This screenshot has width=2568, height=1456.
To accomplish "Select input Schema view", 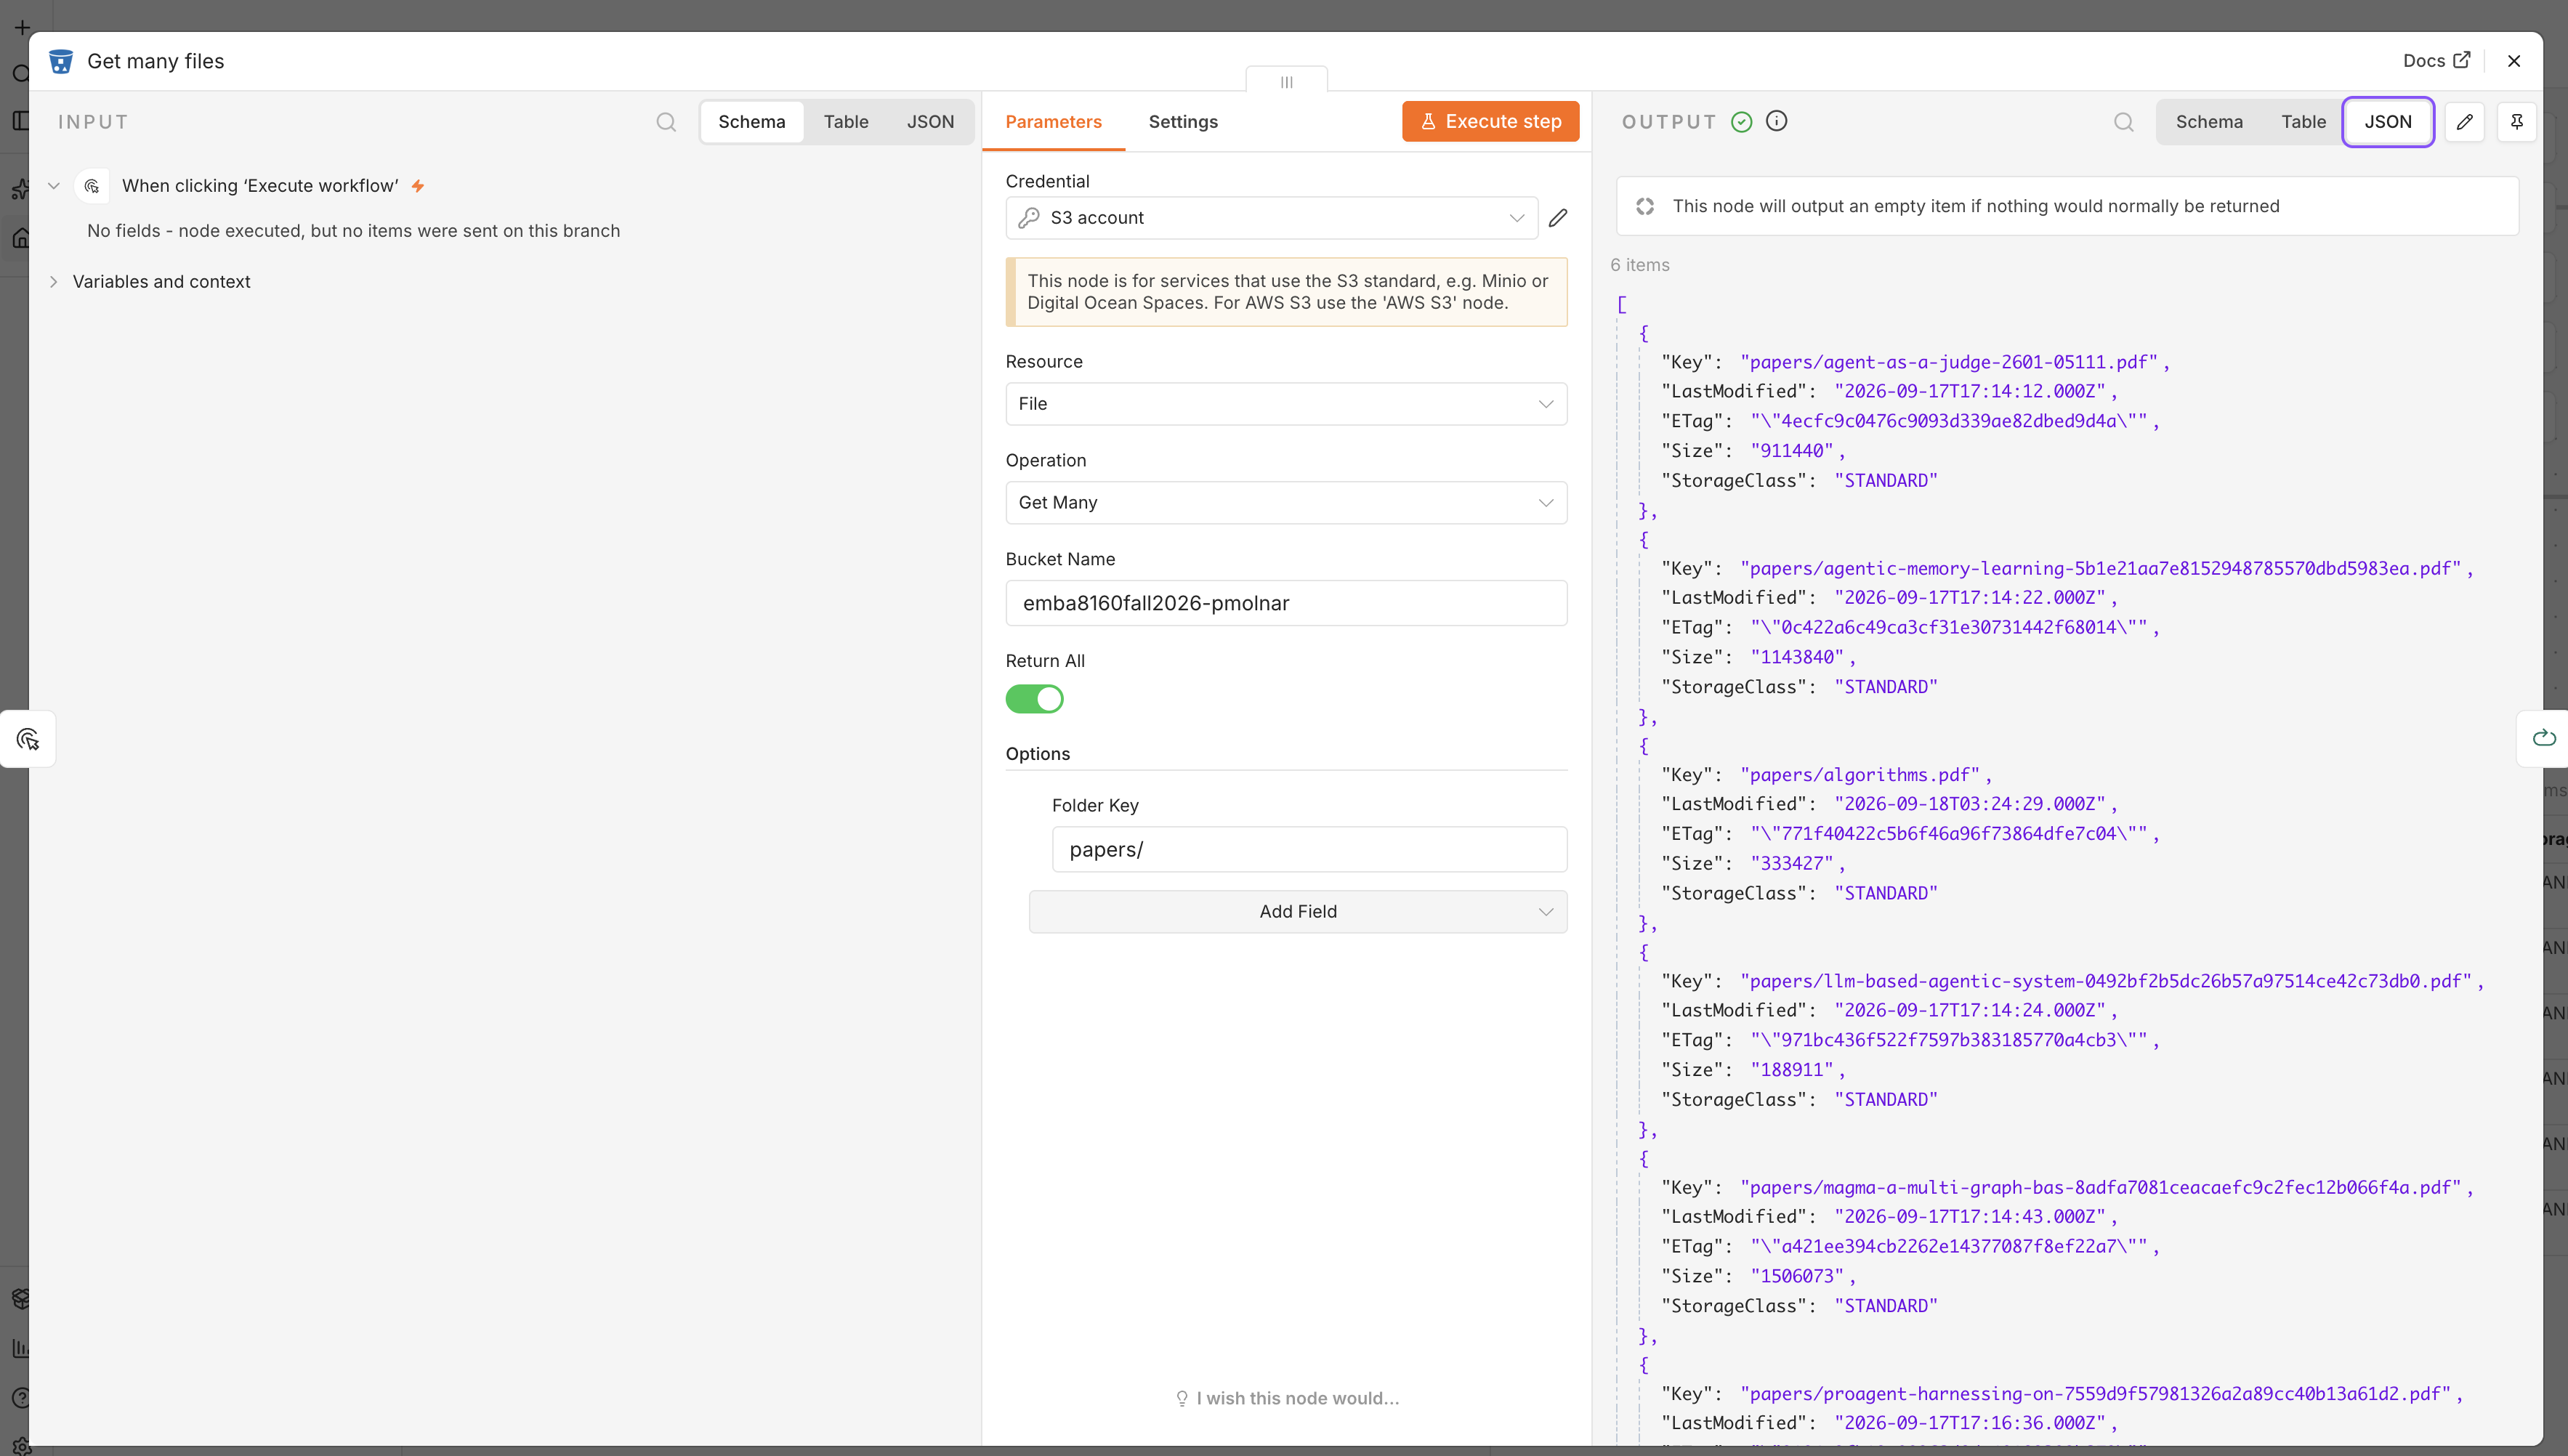I will [752, 122].
